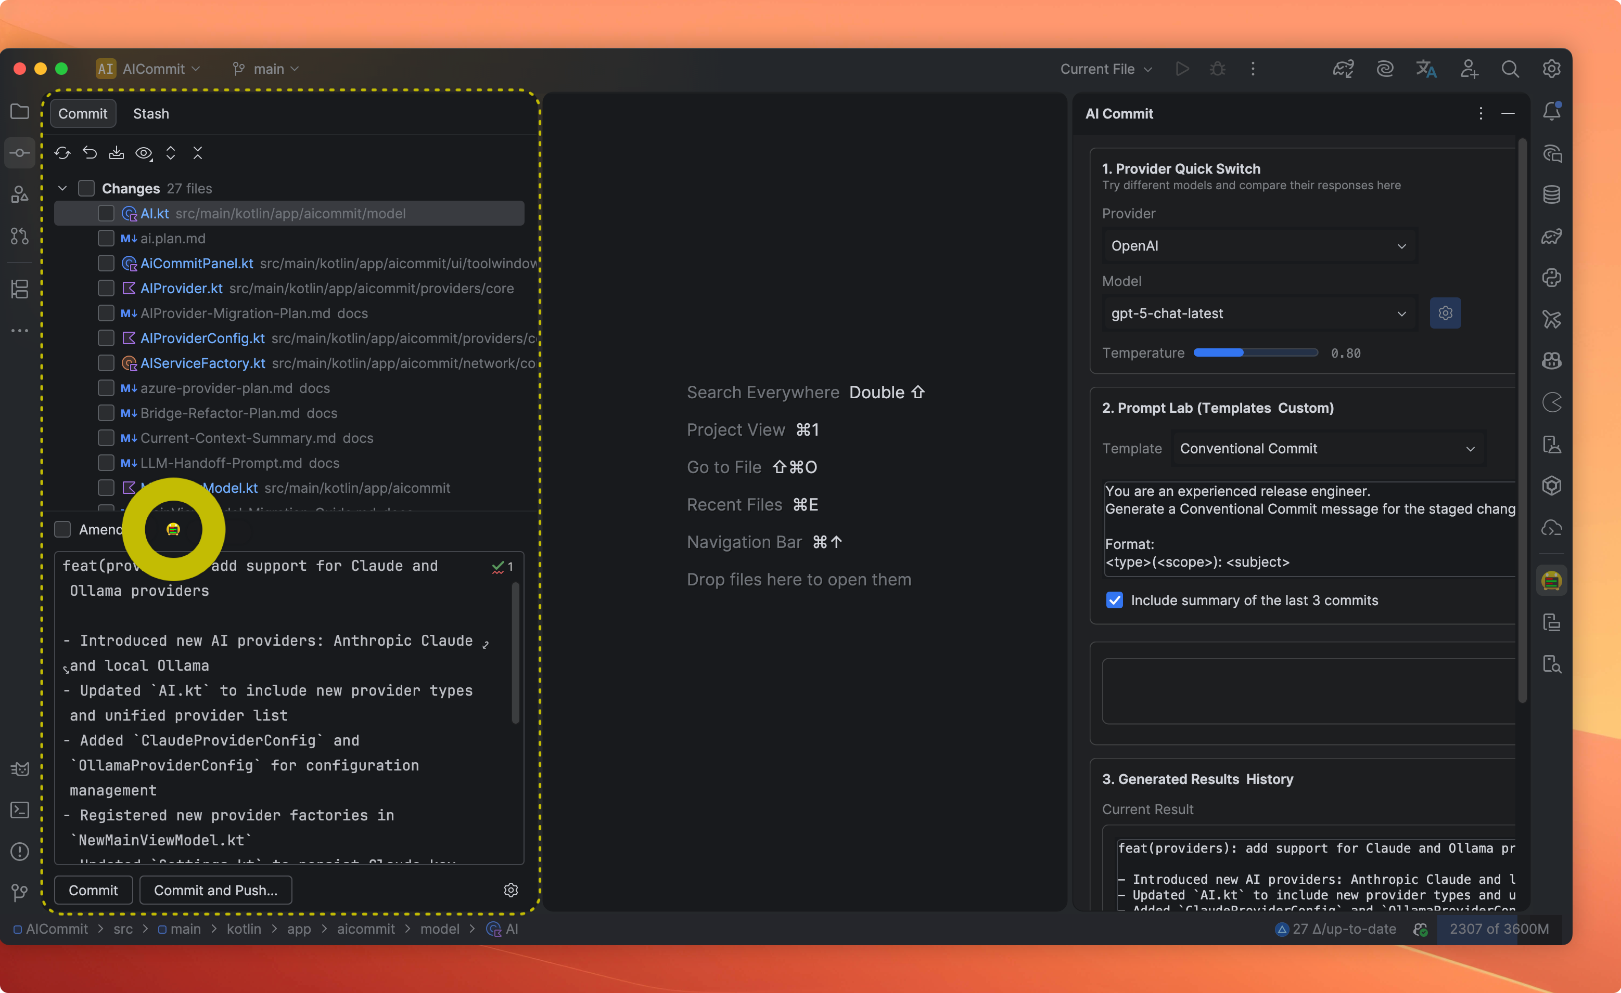Shelve changes with the shelve silently icon
Viewport: 1621px width, 993px height.
117,152
